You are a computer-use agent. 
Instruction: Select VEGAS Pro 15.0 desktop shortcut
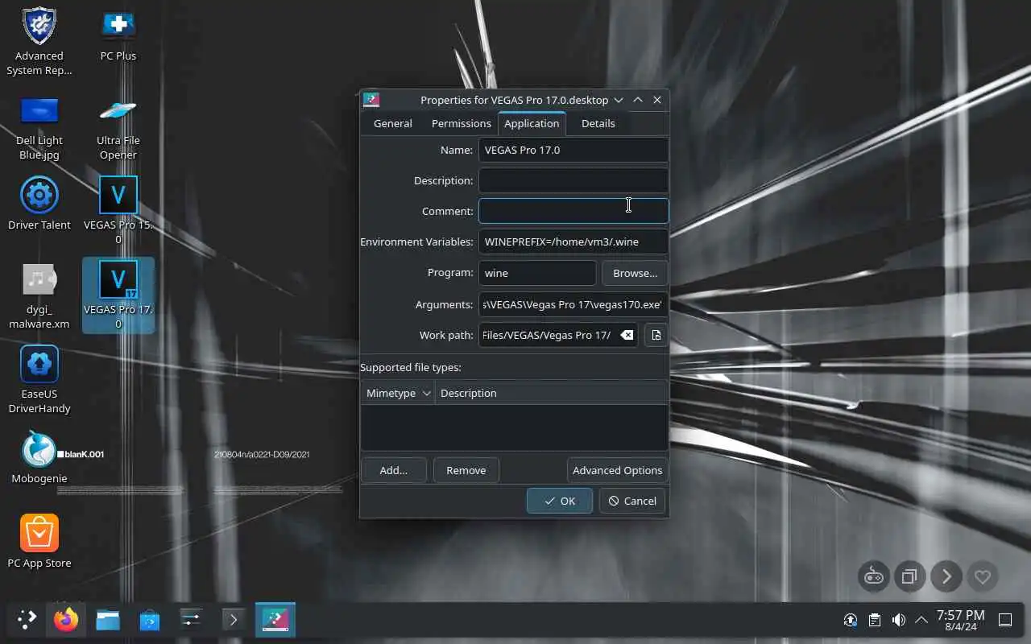pos(118,210)
